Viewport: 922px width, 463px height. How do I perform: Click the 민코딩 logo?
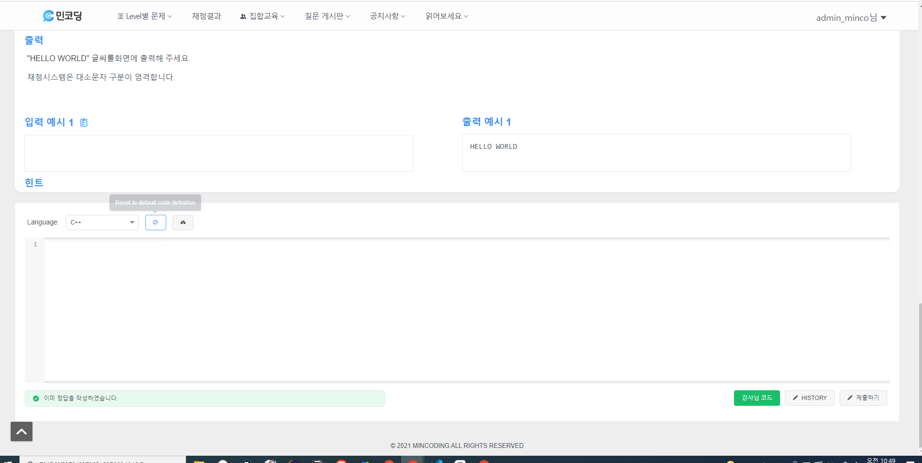pyautogui.click(x=63, y=16)
